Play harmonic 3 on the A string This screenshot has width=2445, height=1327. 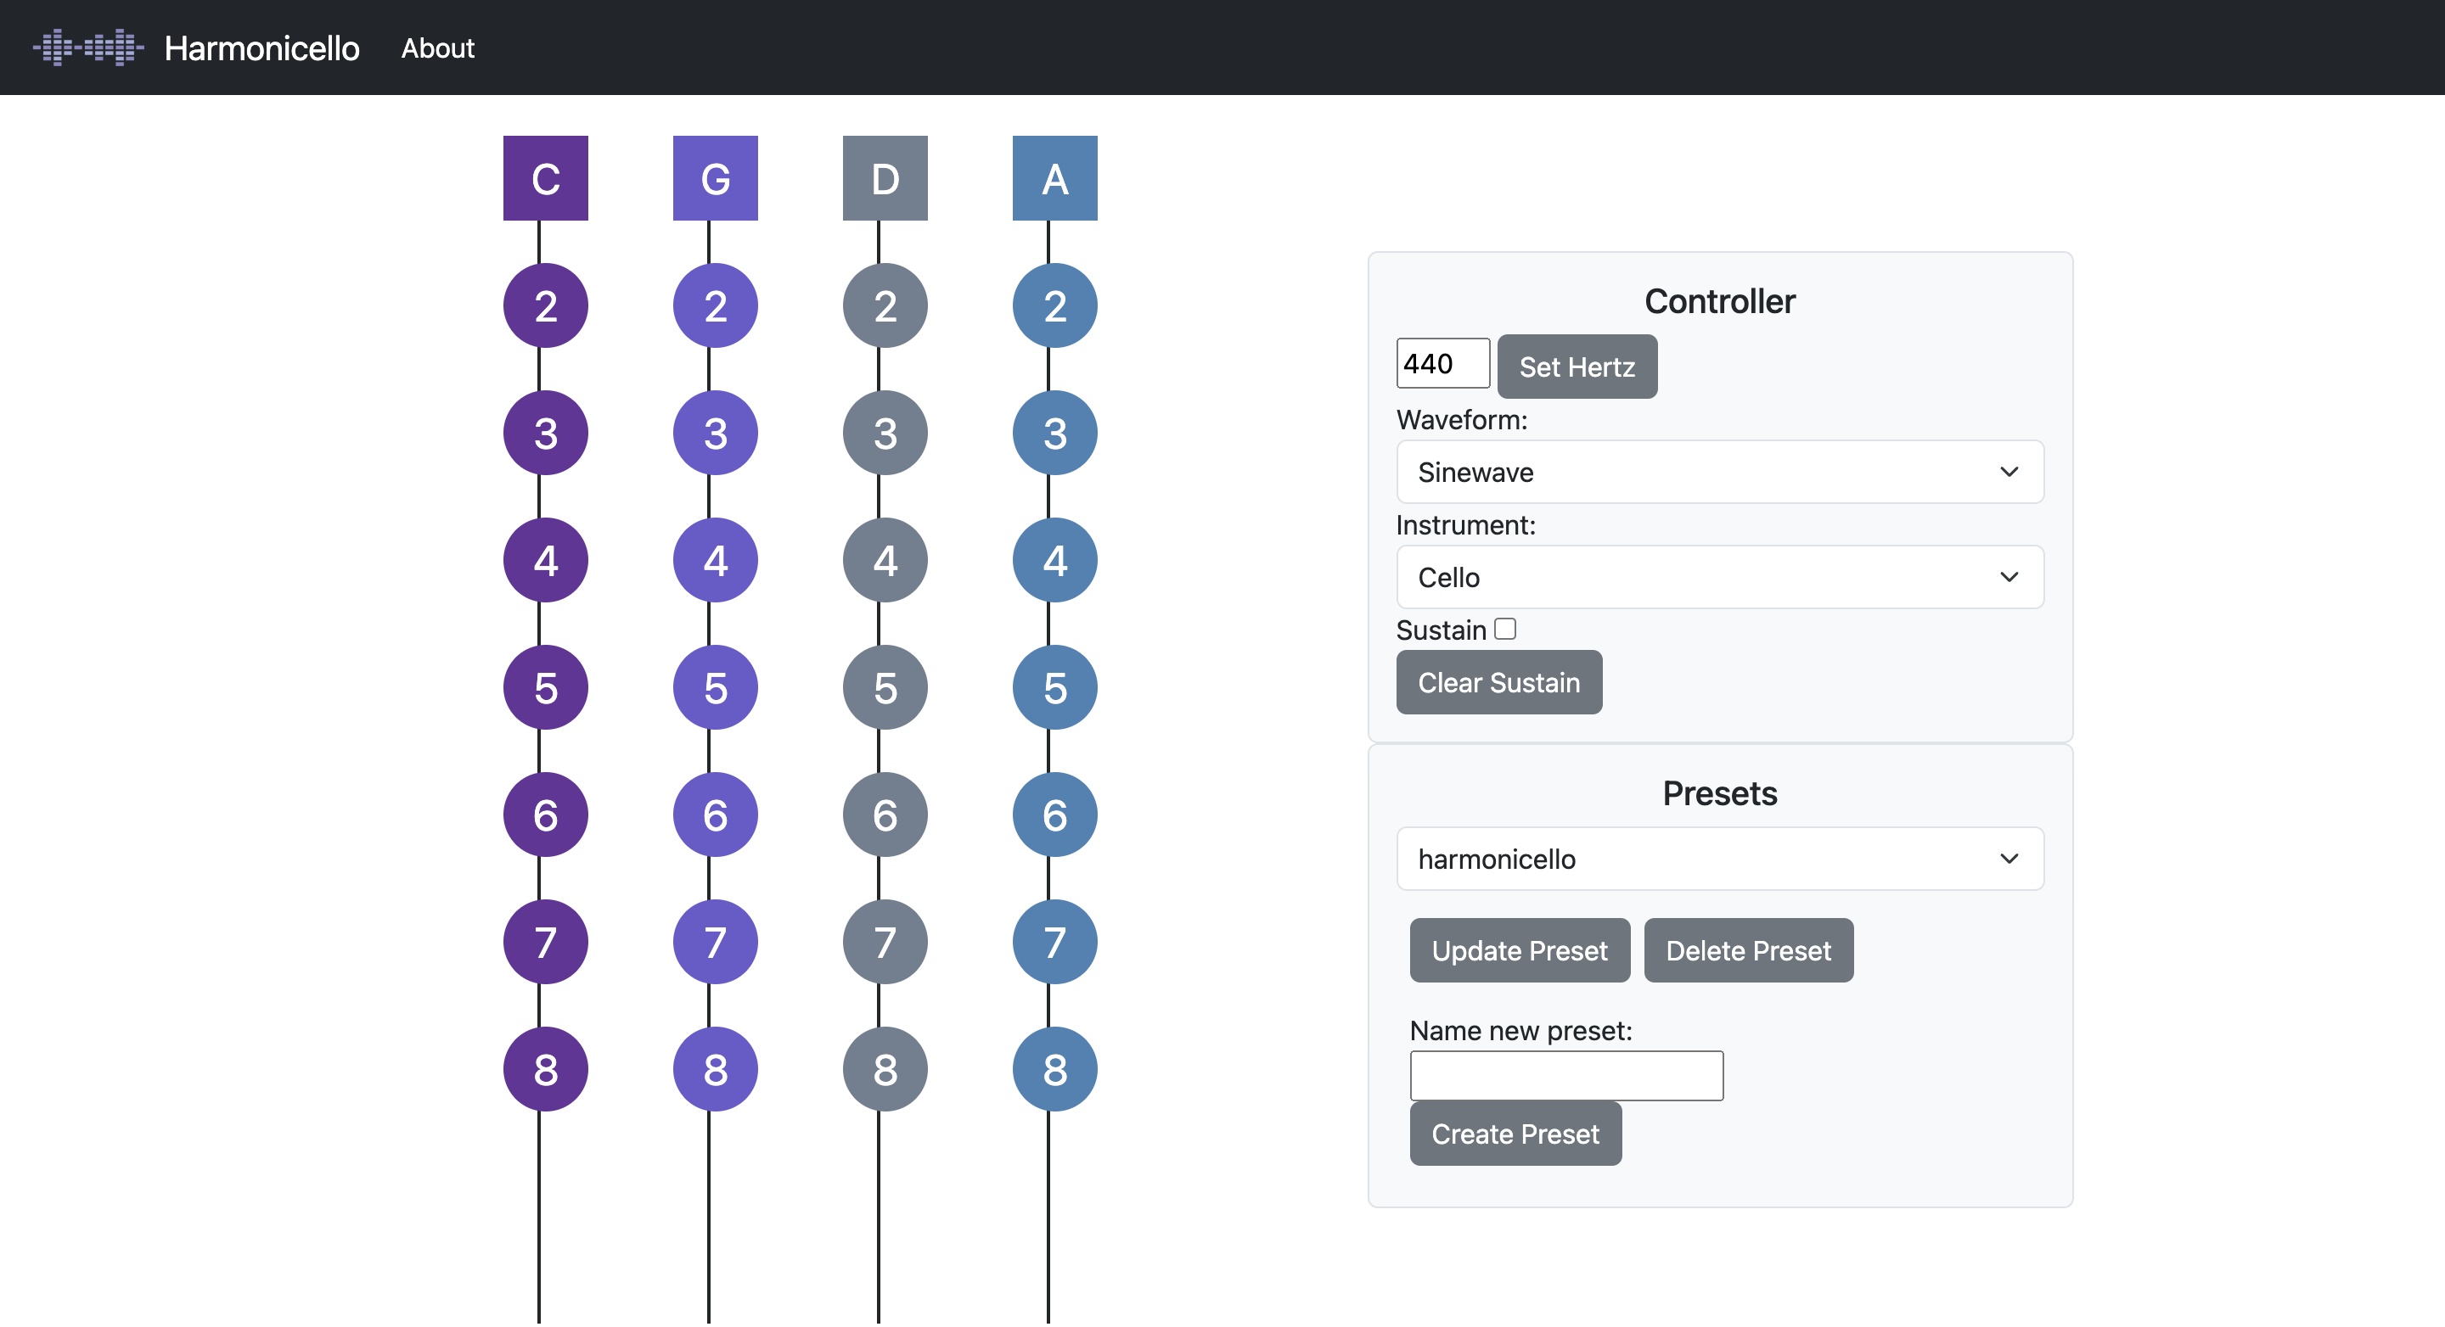click(1054, 433)
